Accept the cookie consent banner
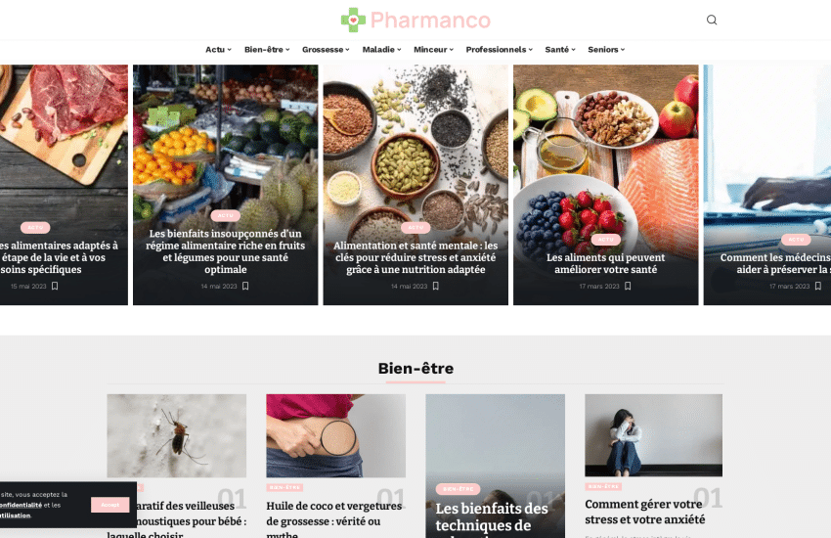 tap(110, 505)
